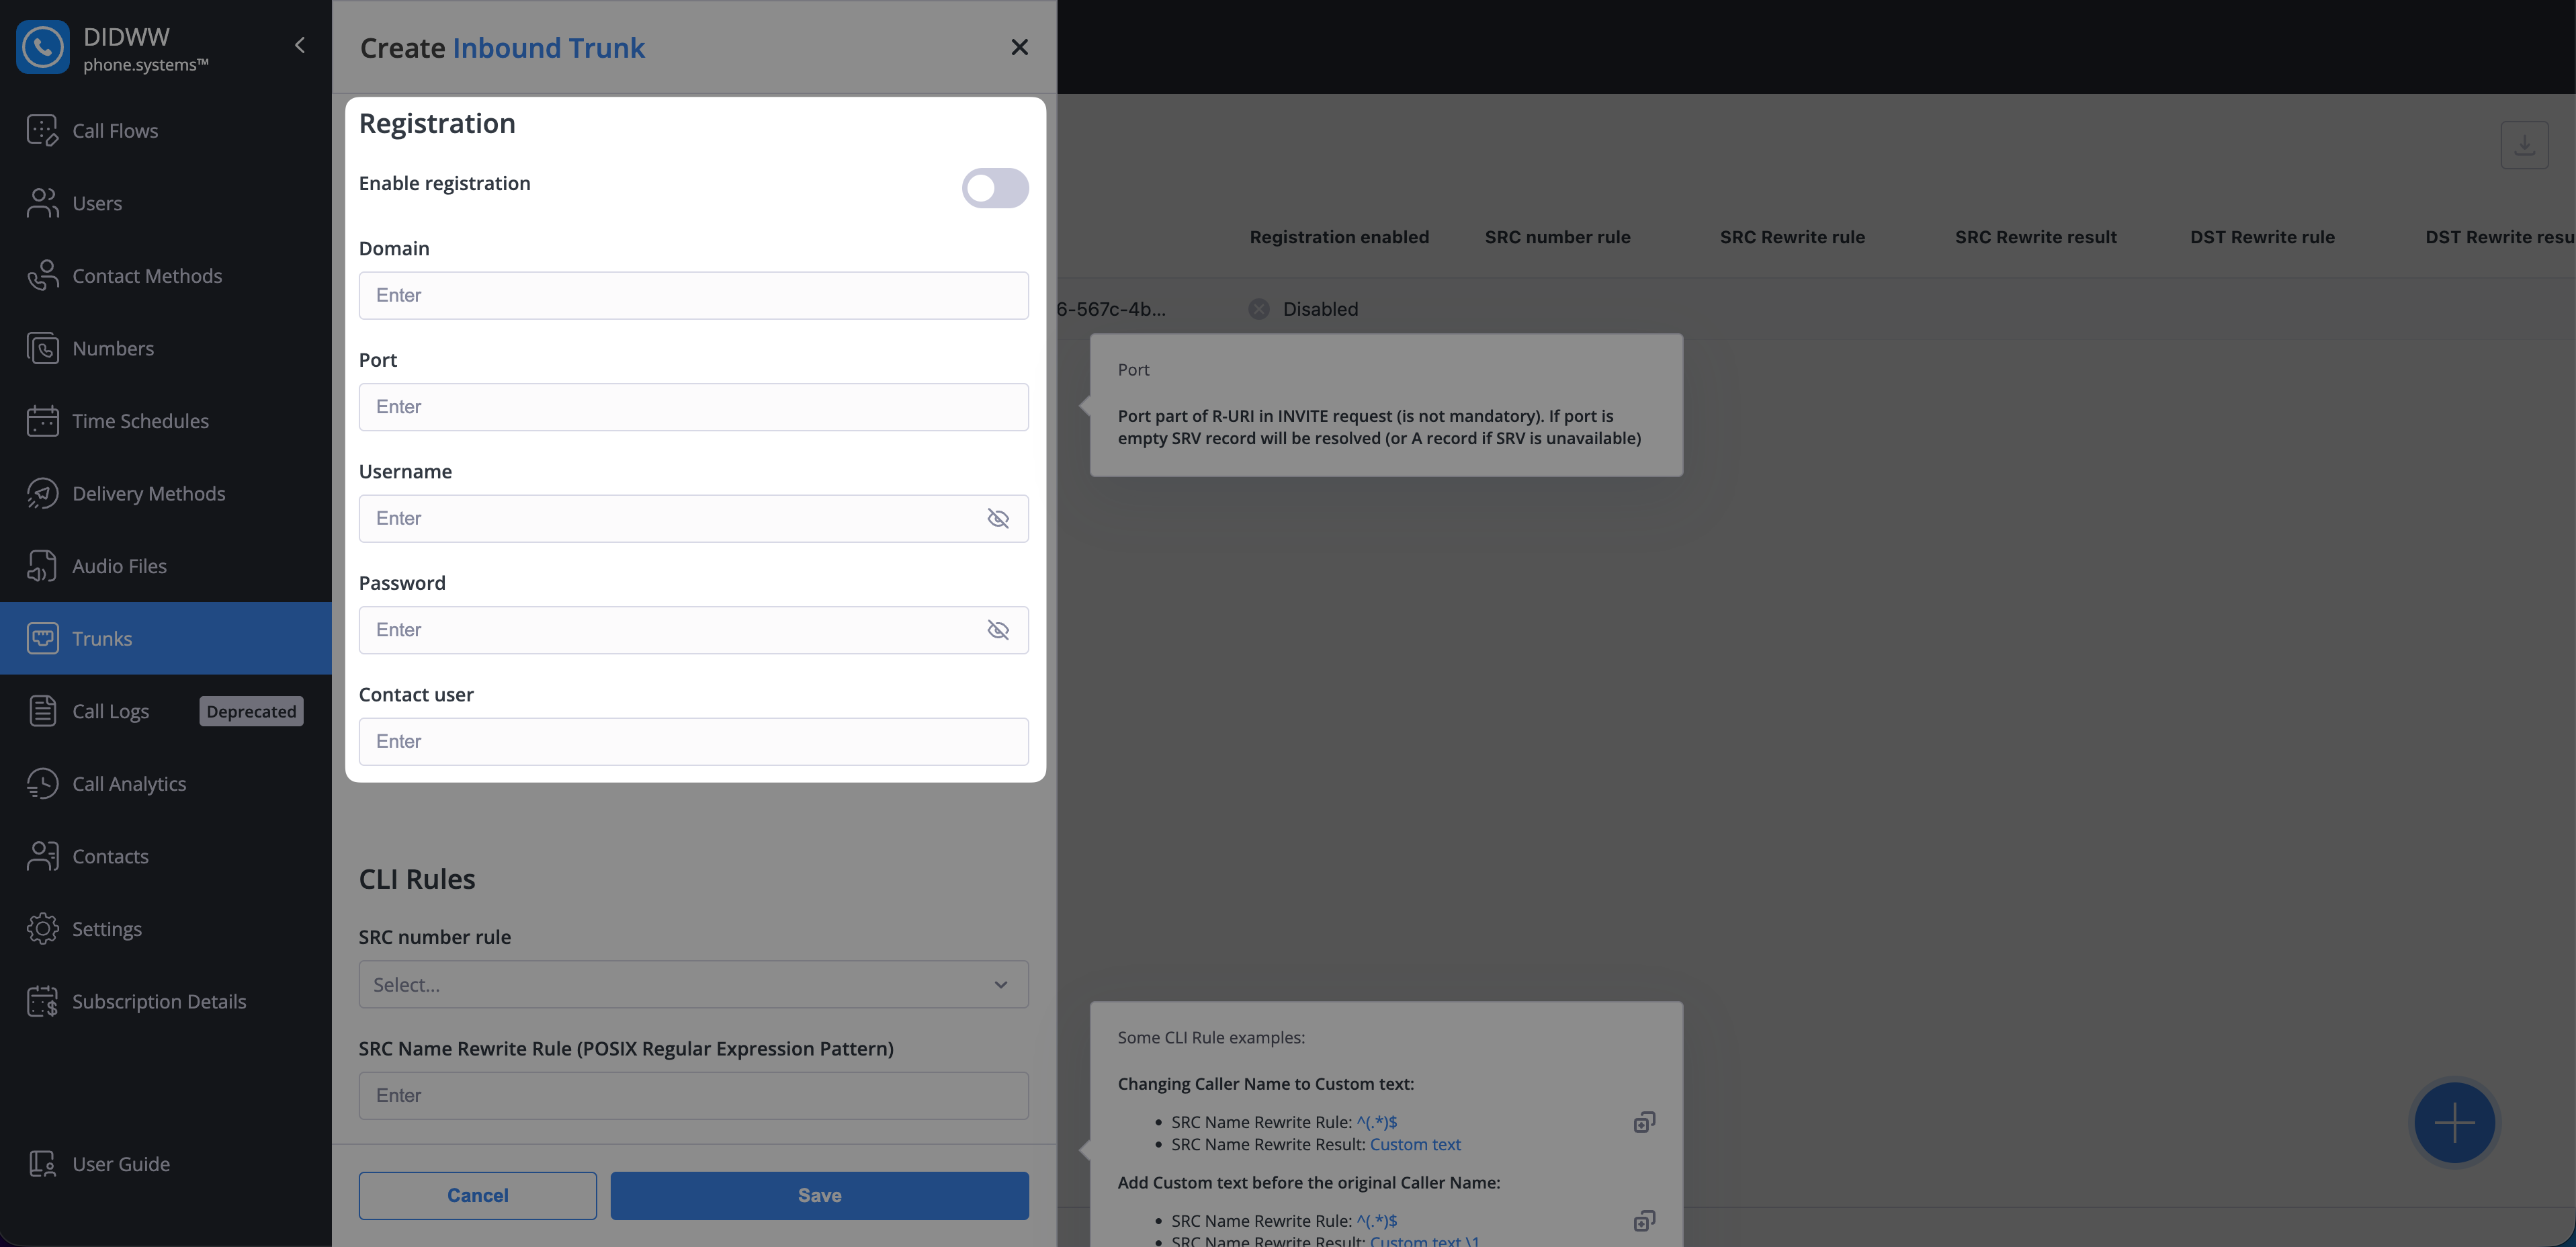Open the Numbers section icon
Viewport: 2576px width, 1247px height.
(42, 348)
